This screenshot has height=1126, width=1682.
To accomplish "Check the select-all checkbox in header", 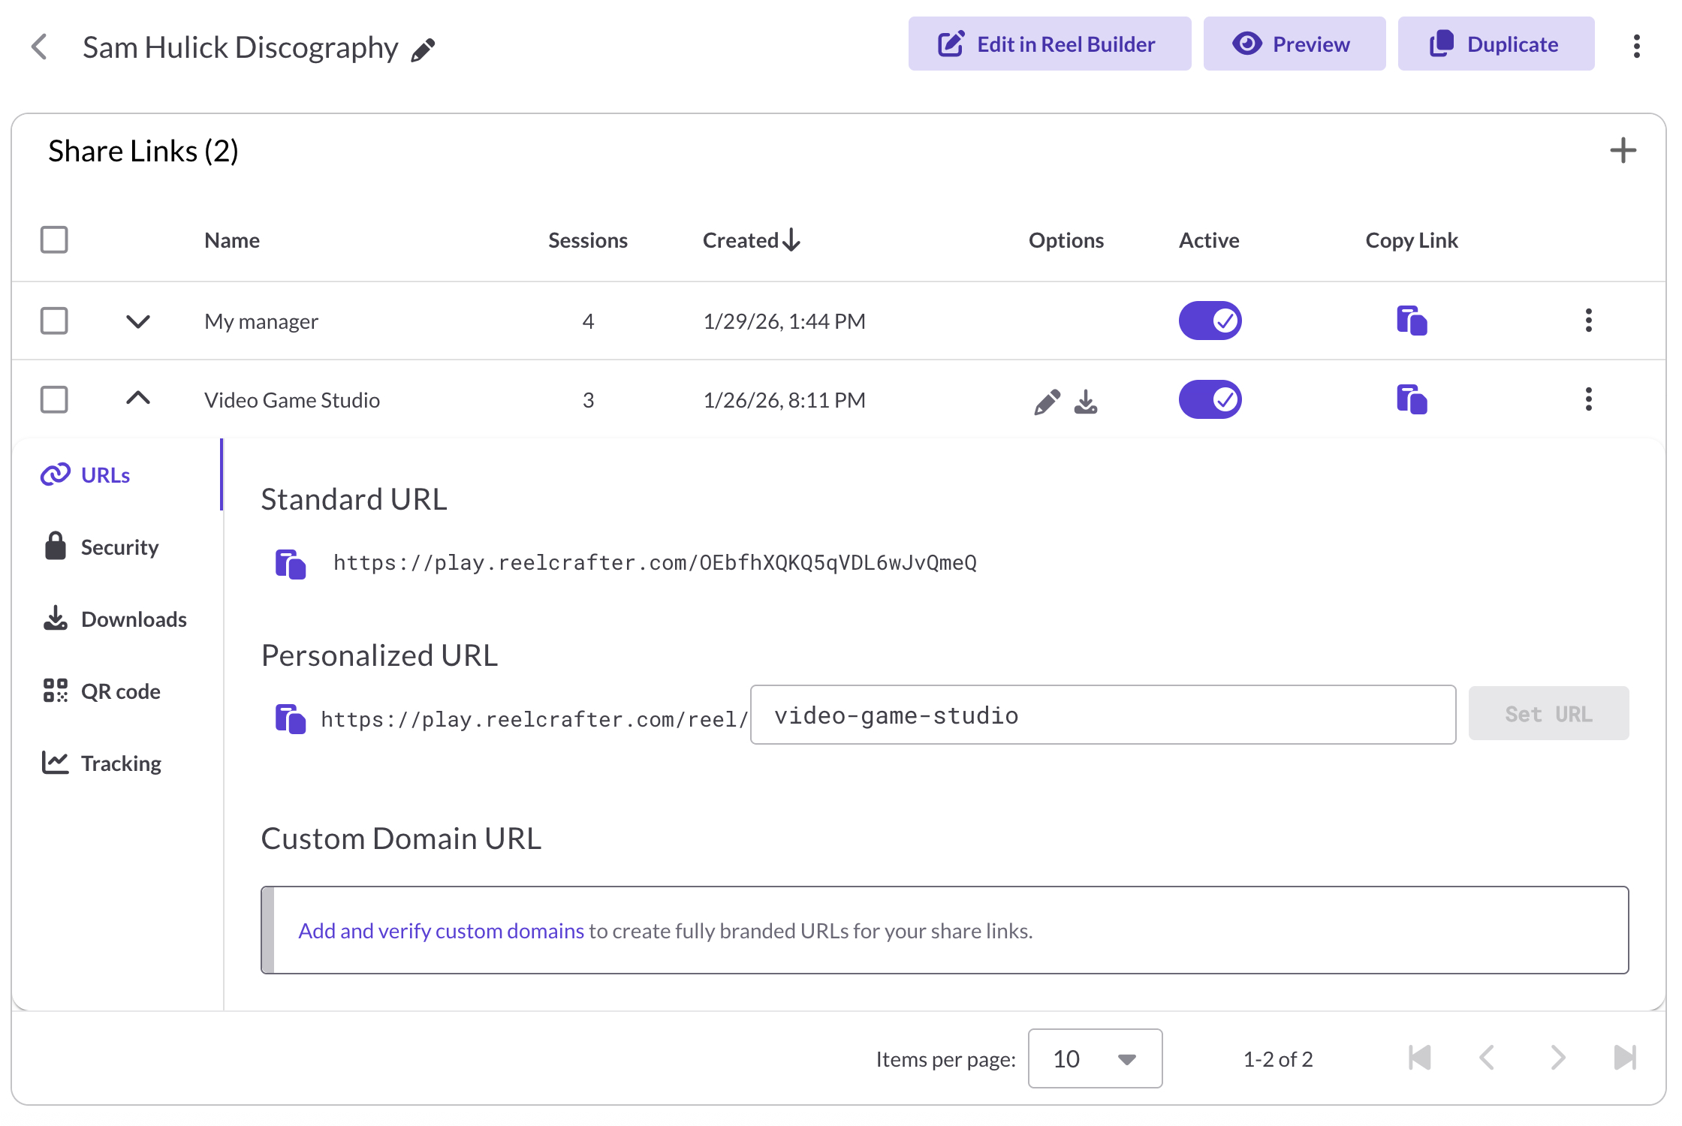I will (x=54, y=240).
